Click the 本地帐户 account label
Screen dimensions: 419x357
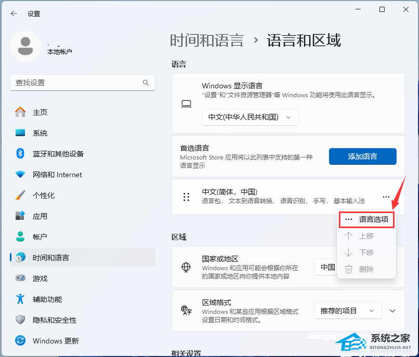[59, 51]
